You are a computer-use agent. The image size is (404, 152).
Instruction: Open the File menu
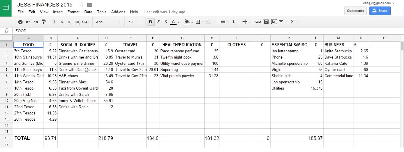click(x=20, y=12)
